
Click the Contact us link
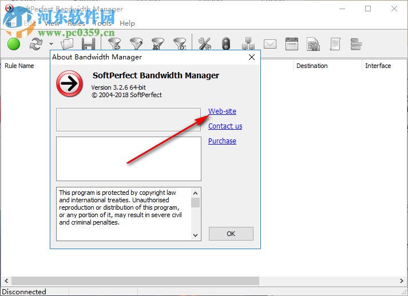click(x=225, y=126)
